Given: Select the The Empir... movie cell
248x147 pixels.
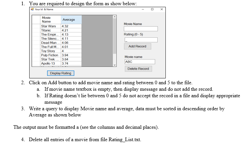Looking at the screenshot, I should tap(50, 34).
